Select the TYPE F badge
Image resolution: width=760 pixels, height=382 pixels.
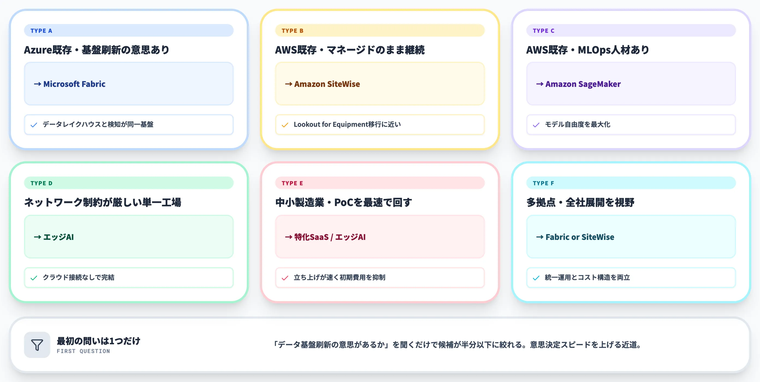click(631, 183)
